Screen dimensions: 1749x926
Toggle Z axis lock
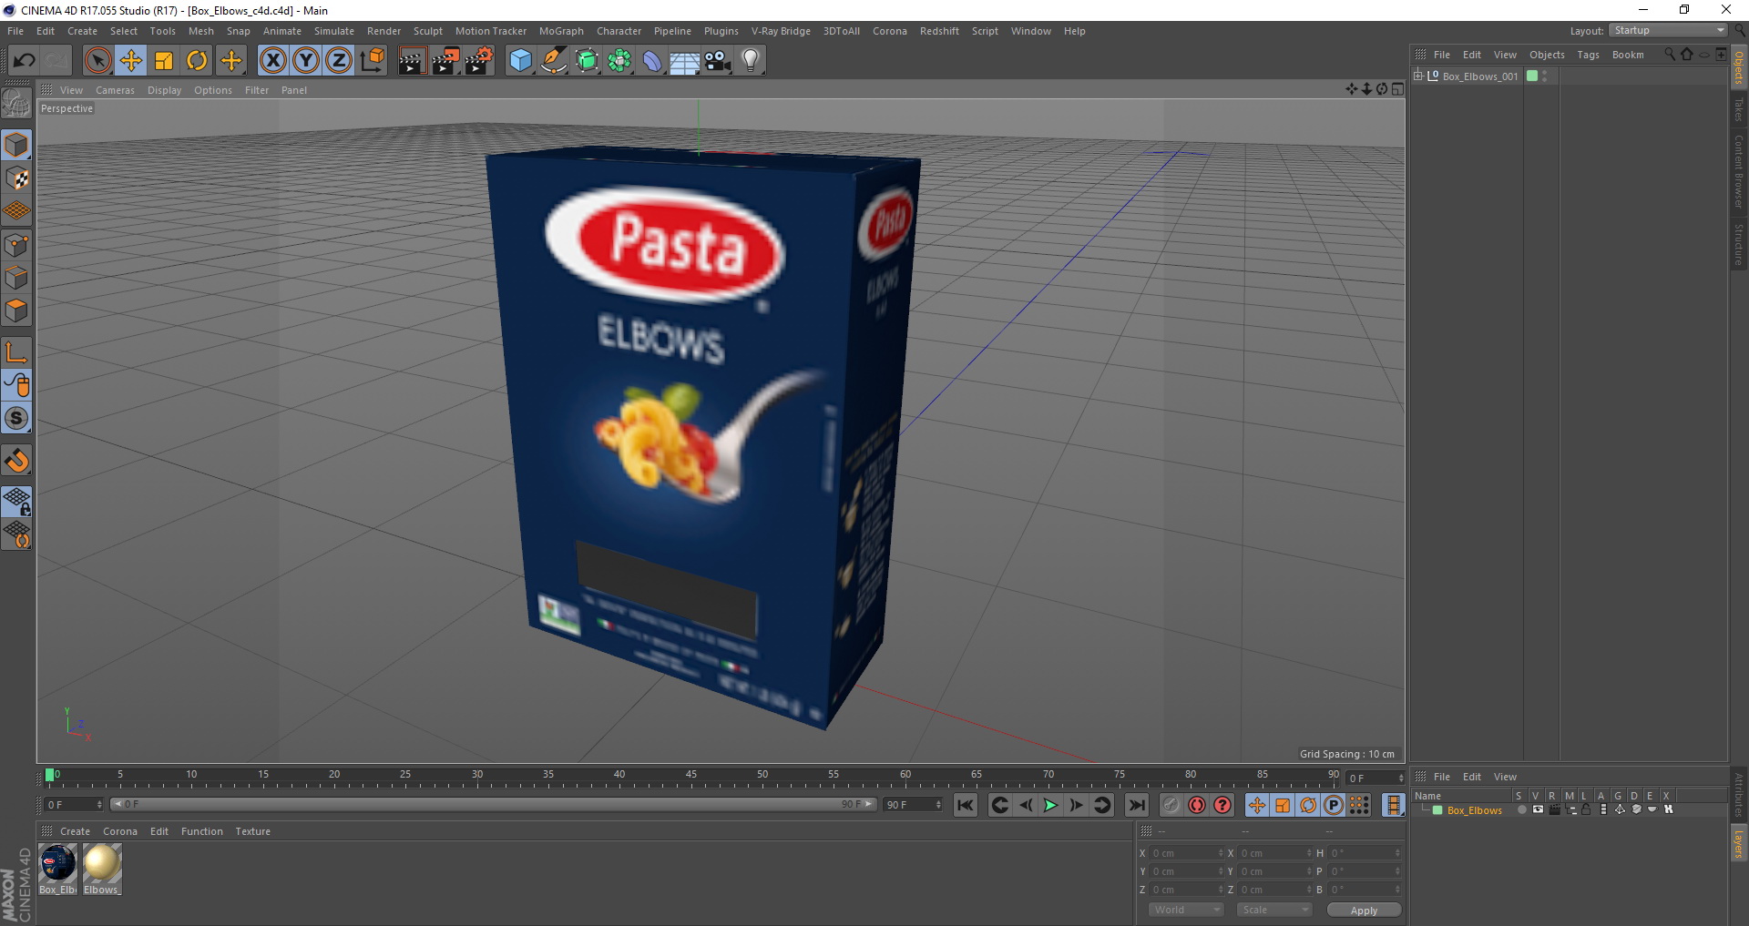tap(339, 61)
